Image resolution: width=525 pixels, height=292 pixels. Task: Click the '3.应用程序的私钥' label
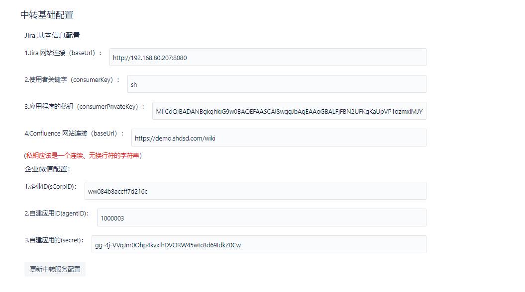(x=85, y=106)
